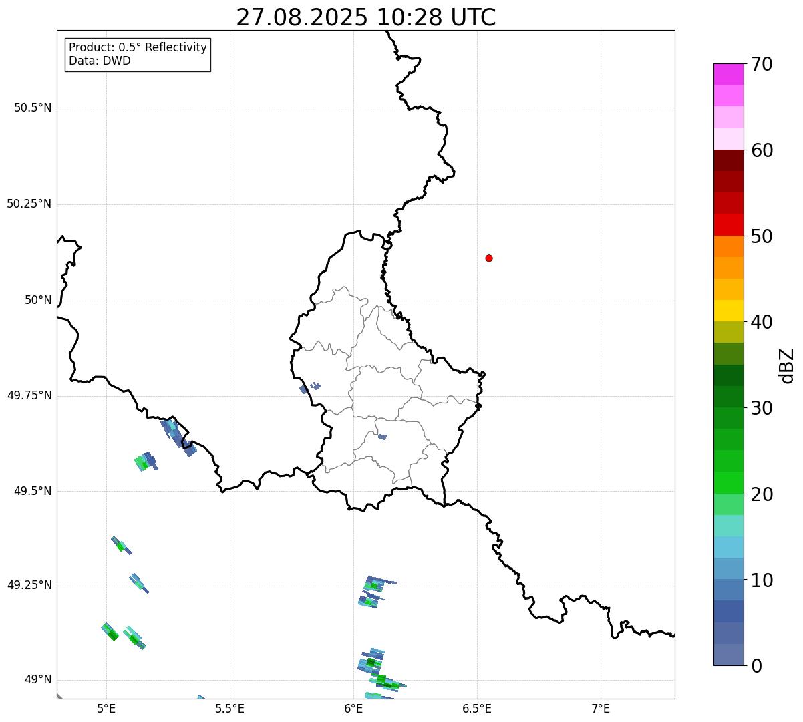Viewport: 803px width, 722px height.
Task: Click the Product: 0.5° Reflectivity label
Action: click(x=138, y=48)
